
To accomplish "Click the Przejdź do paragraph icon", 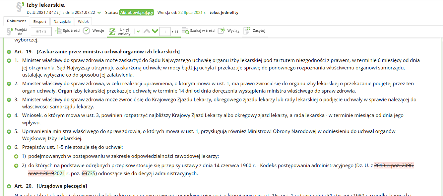I will click(10, 31).
